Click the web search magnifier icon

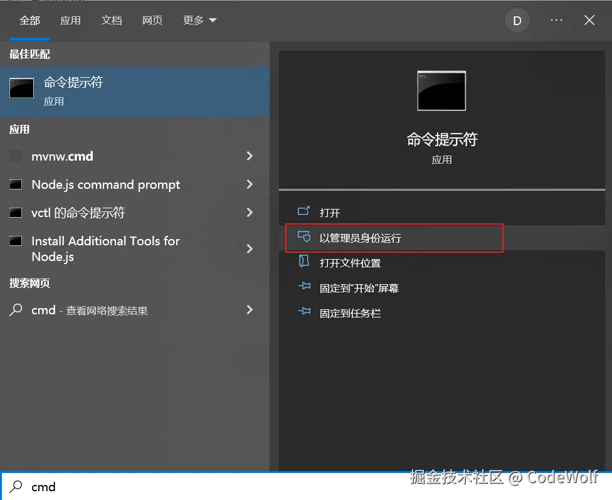[16, 310]
